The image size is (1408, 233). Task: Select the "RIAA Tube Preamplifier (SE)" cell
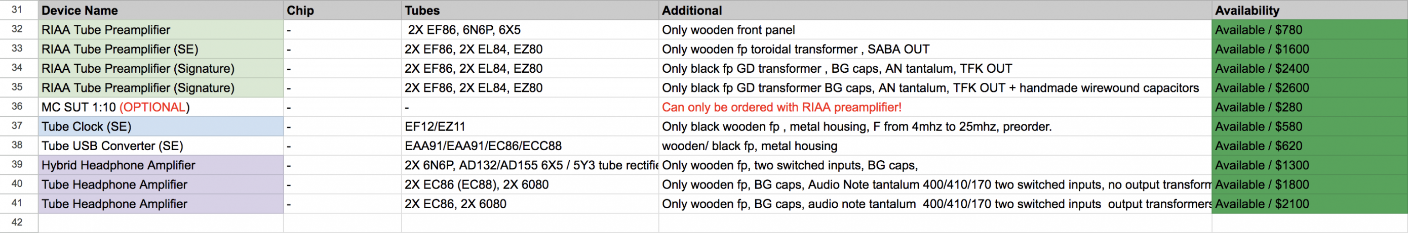(161, 49)
